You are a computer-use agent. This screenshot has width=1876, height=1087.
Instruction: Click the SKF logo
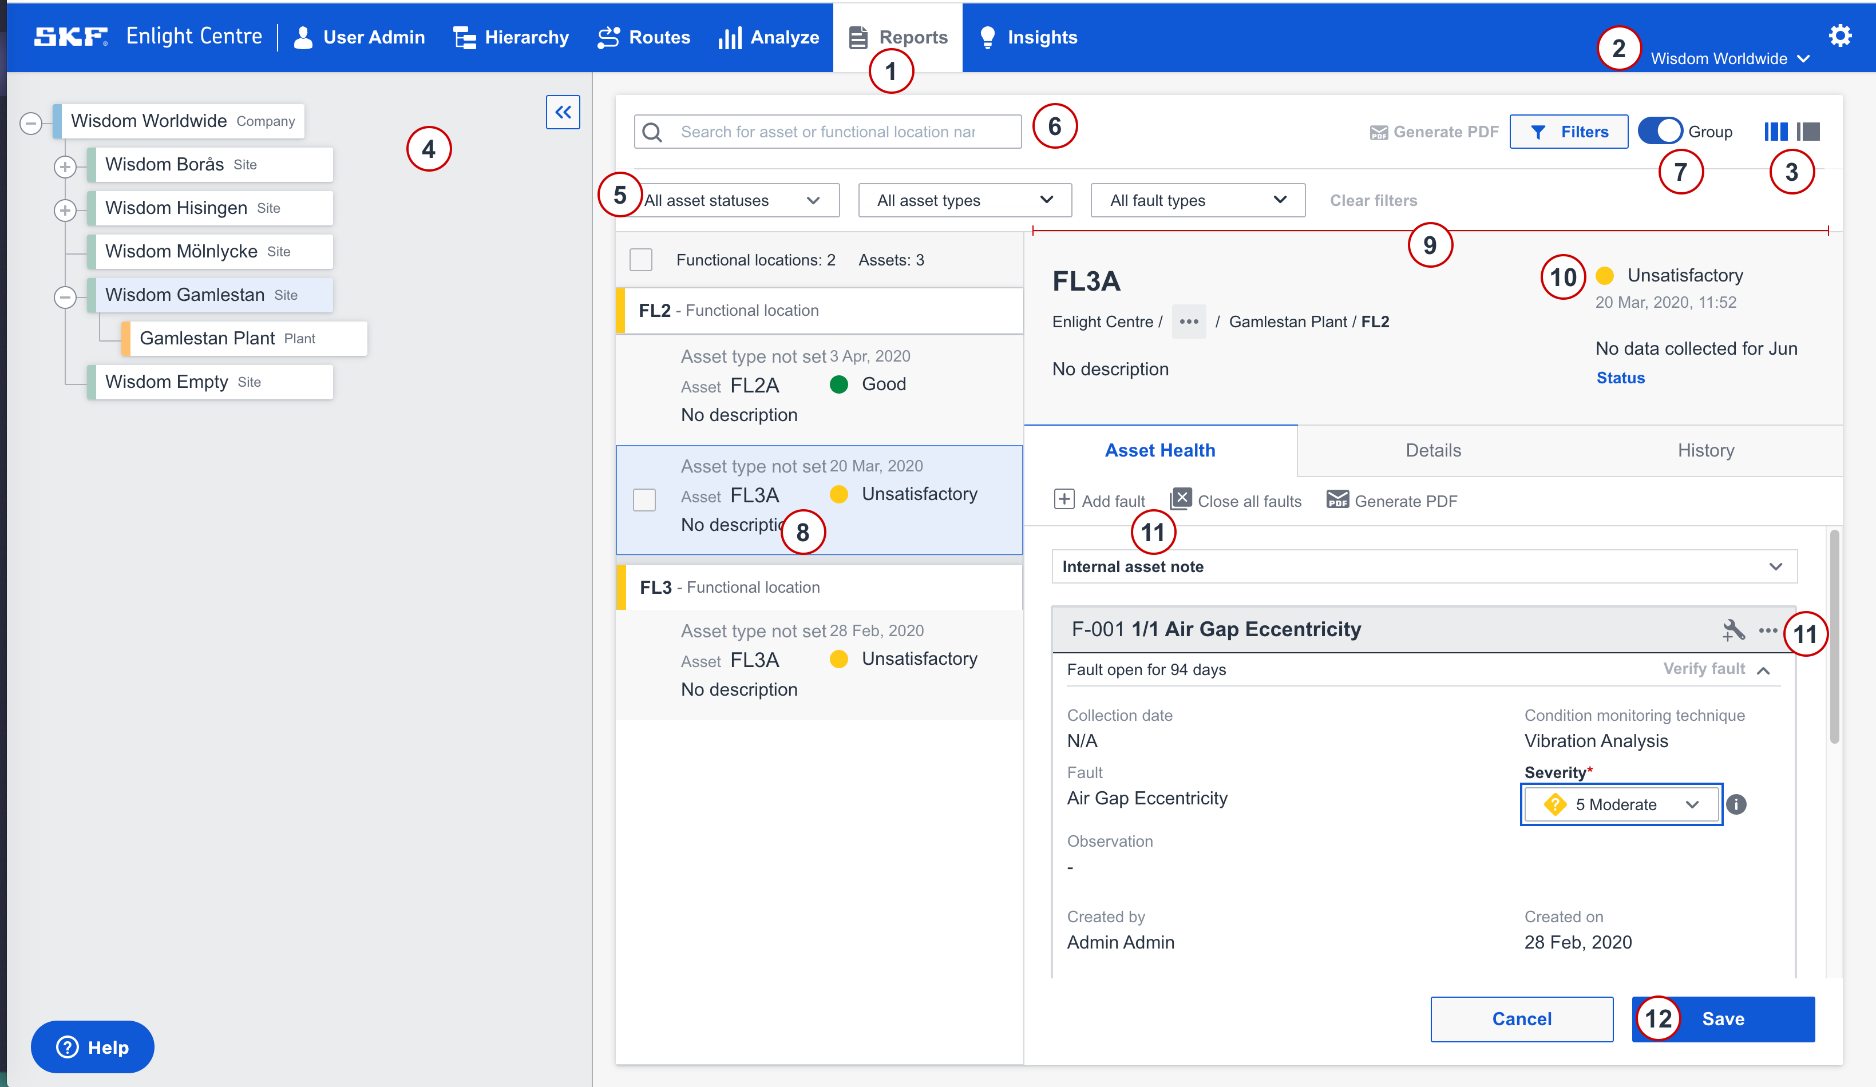pos(71,37)
